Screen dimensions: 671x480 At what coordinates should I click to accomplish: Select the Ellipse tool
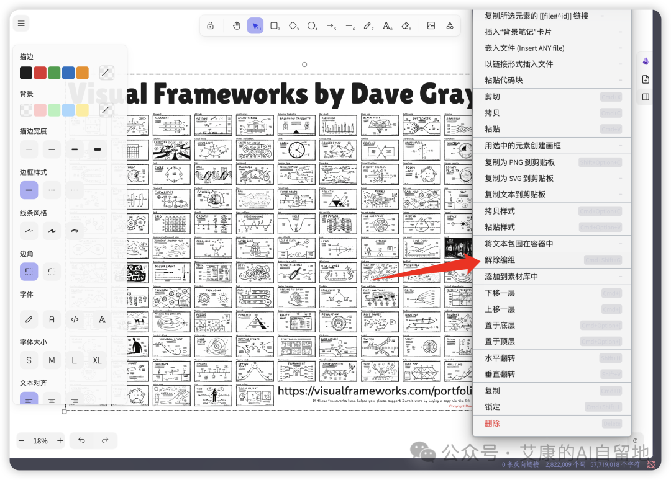click(x=312, y=25)
